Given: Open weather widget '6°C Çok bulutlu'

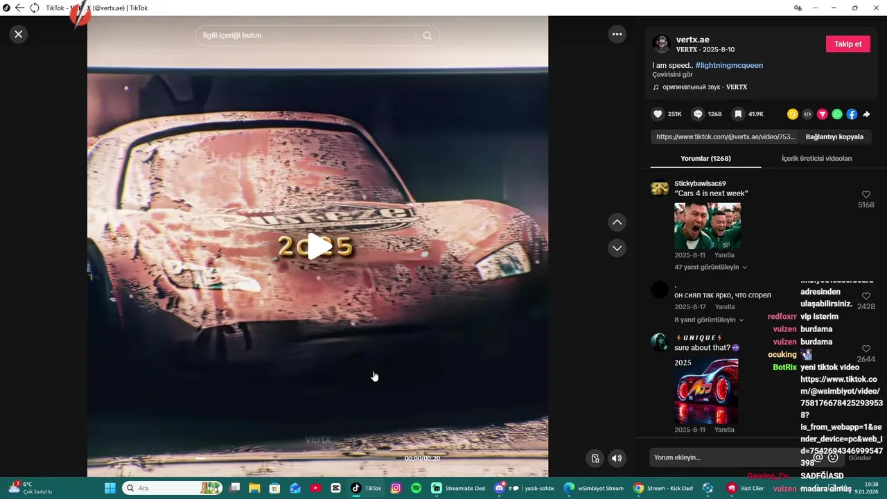Looking at the screenshot, I should coord(30,488).
